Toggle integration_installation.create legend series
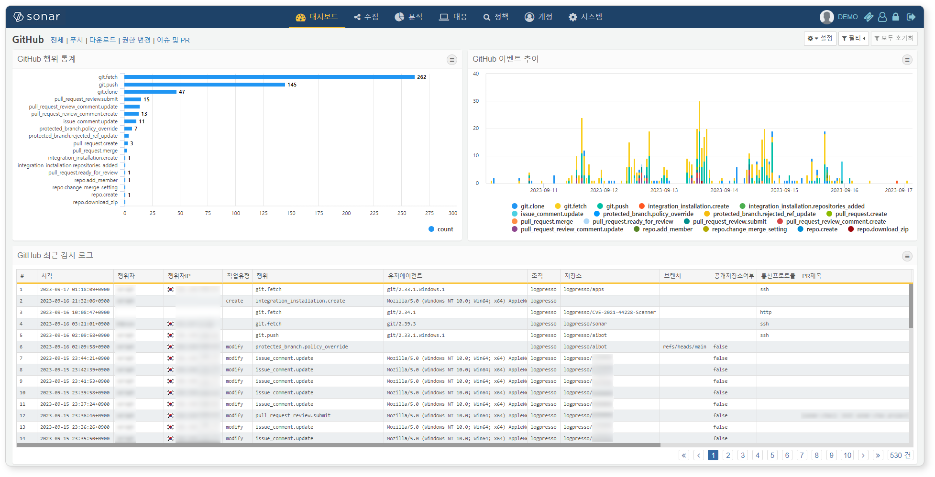Screen dimensions: 935x477 [x=684, y=206]
